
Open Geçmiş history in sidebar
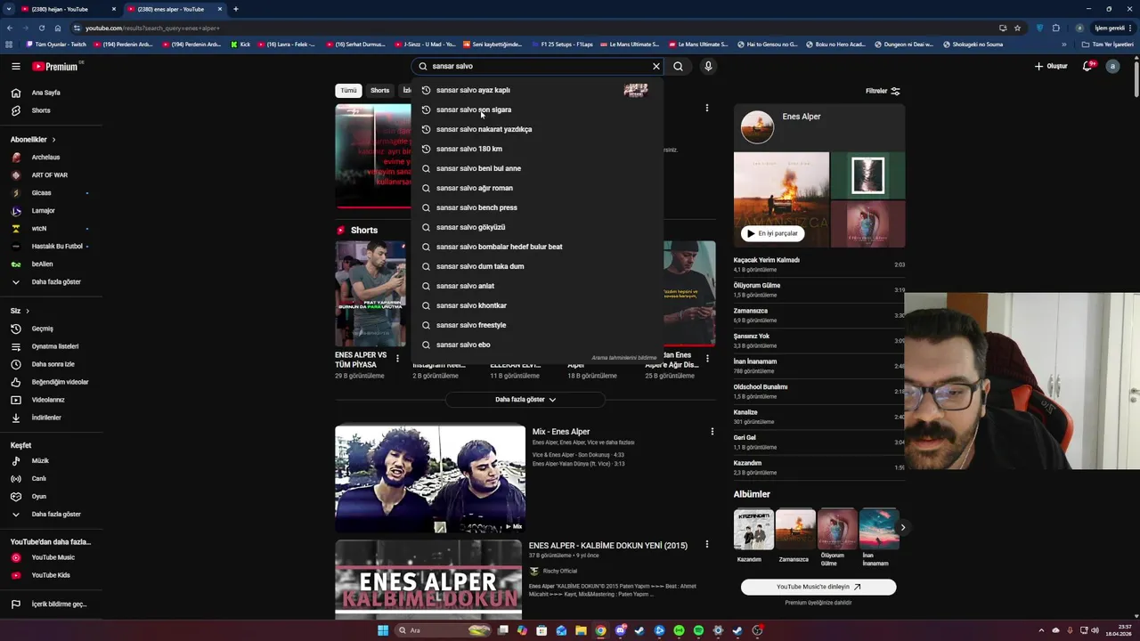(x=43, y=329)
